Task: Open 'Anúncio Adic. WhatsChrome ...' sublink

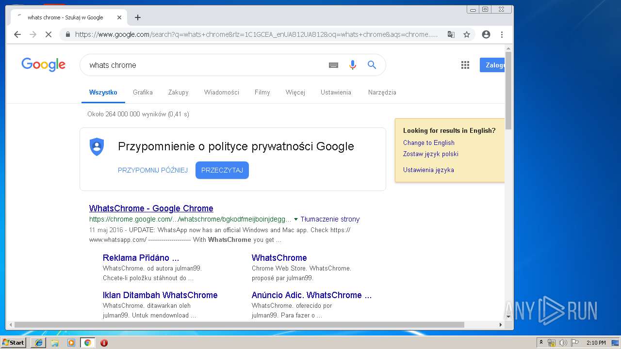Action: pos(312,295)
